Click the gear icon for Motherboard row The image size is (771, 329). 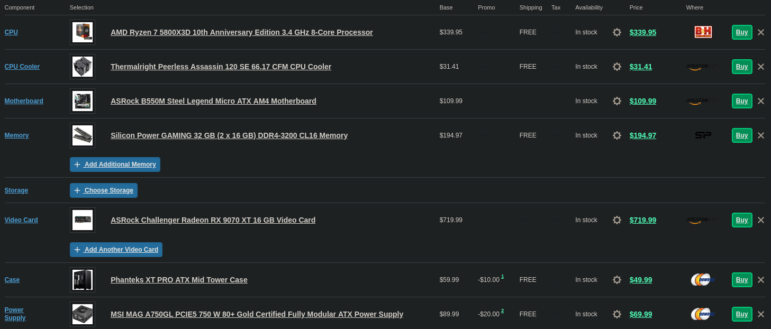617,101
